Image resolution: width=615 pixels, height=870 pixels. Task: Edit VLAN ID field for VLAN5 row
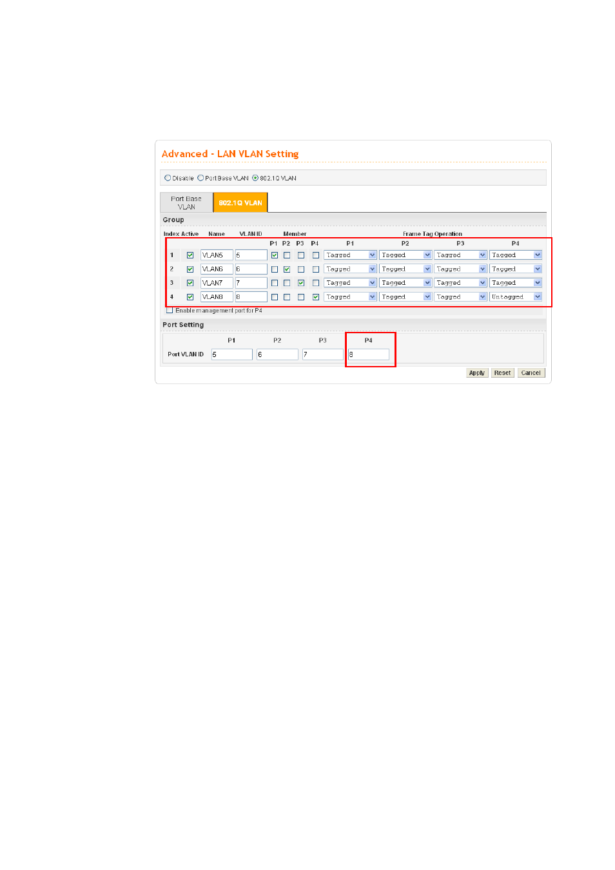pos(251,255)
